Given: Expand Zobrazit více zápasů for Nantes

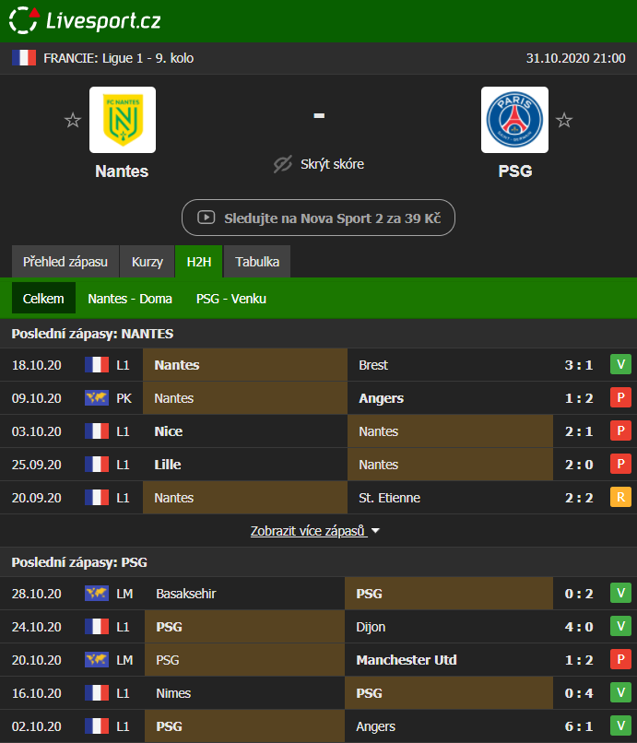Looking at the screenshot, I should click(315, 531).
